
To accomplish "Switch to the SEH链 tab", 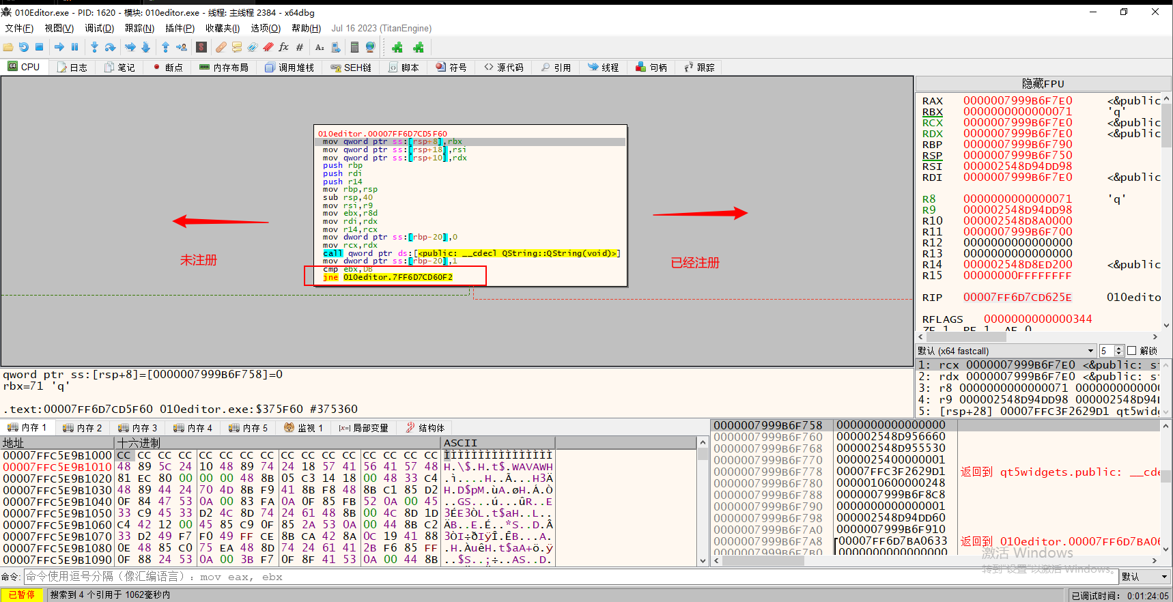I will [x=351, y=67].
